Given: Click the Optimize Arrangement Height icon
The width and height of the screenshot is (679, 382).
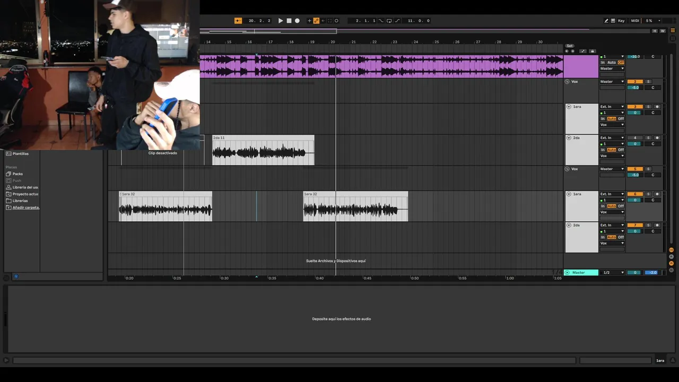Looking at the screenshot, I should point(584,51).
